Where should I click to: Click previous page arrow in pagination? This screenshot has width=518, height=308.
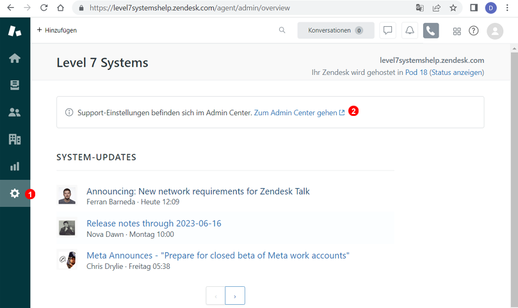(x=216, y=296)
